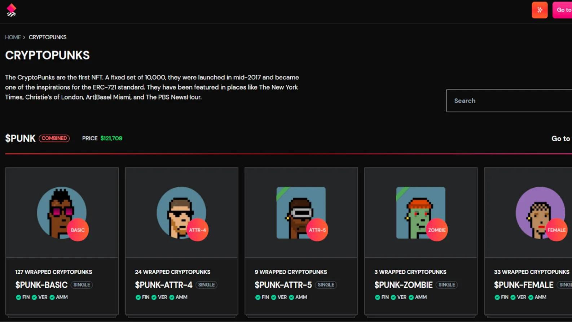The height and width of the screenshot is (322, 572).
Task: Click the AMM check icon on $PUNK-ZOMBIE card
Action: point(411,297)
